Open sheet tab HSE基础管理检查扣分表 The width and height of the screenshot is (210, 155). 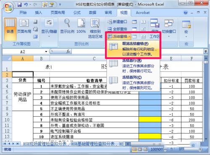[93, 144]
